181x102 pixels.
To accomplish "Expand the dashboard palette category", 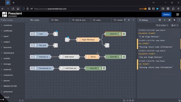I will click(x=8, y=53).
